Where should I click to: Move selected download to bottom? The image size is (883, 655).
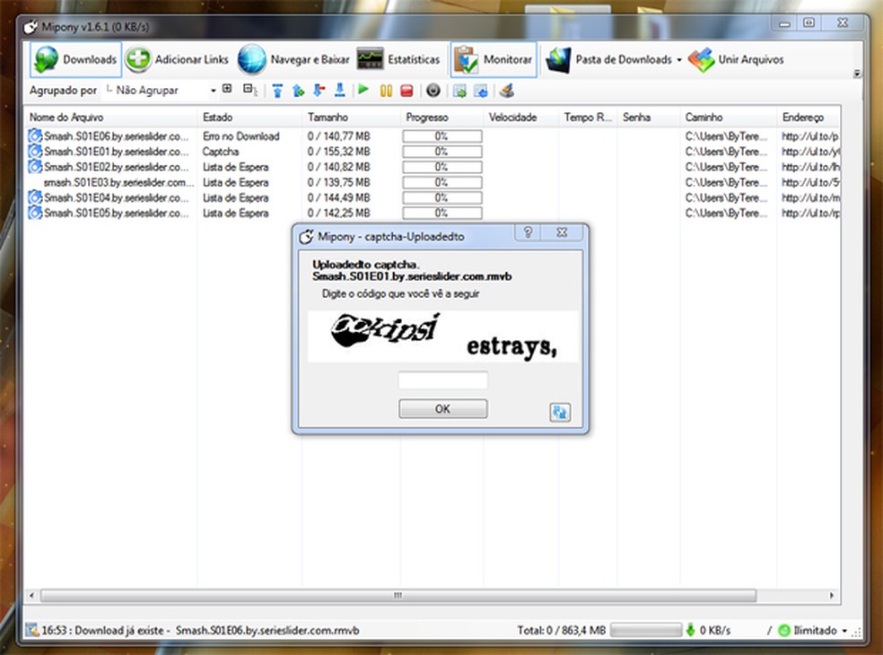[x=339, y=90]
